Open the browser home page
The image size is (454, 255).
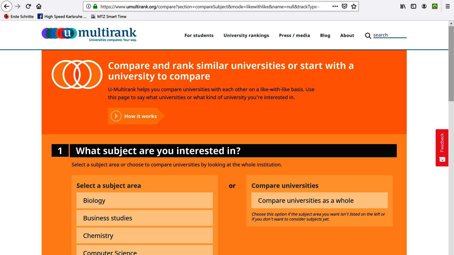39,6
